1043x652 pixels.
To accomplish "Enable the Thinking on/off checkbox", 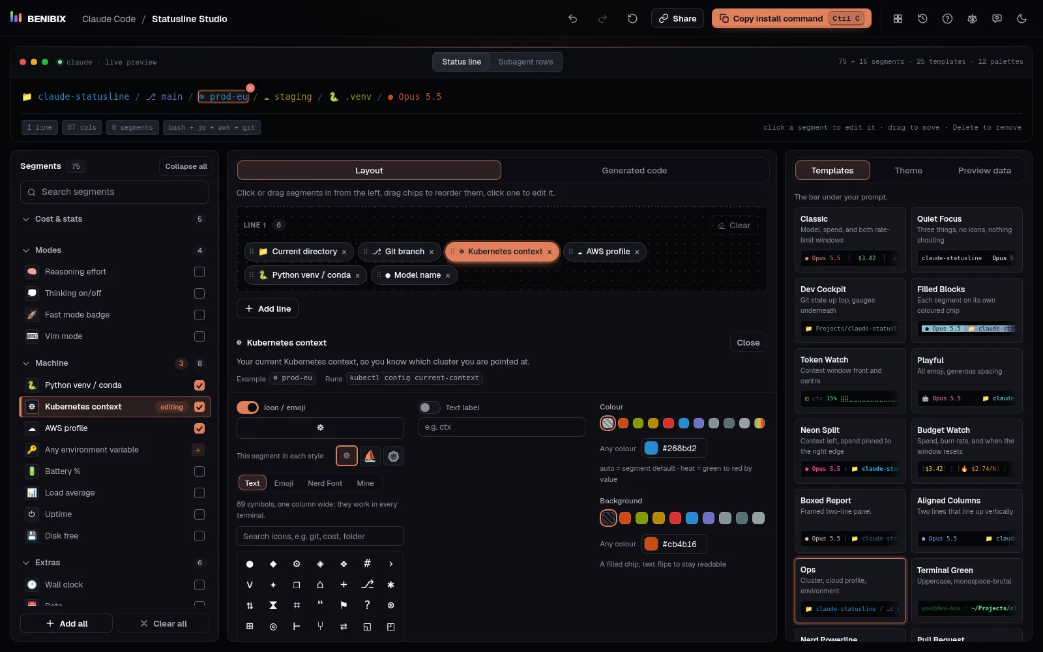I will click(199, 293).
